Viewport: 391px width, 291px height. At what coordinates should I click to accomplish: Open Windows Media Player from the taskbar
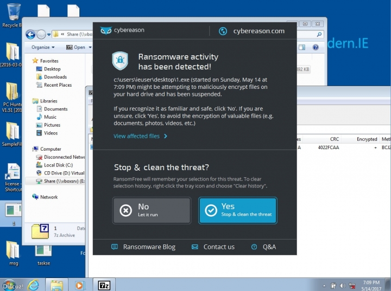[79, 285]
